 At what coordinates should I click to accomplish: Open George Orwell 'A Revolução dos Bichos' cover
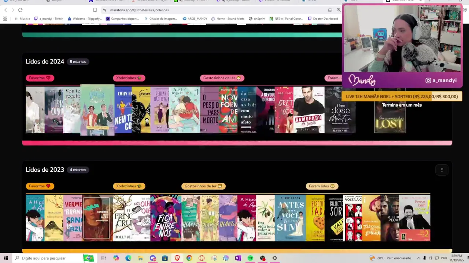coord(266,110)
